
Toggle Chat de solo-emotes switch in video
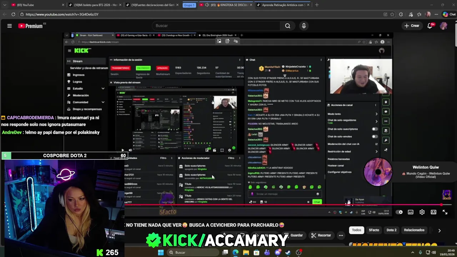click(x=375, y=136)
